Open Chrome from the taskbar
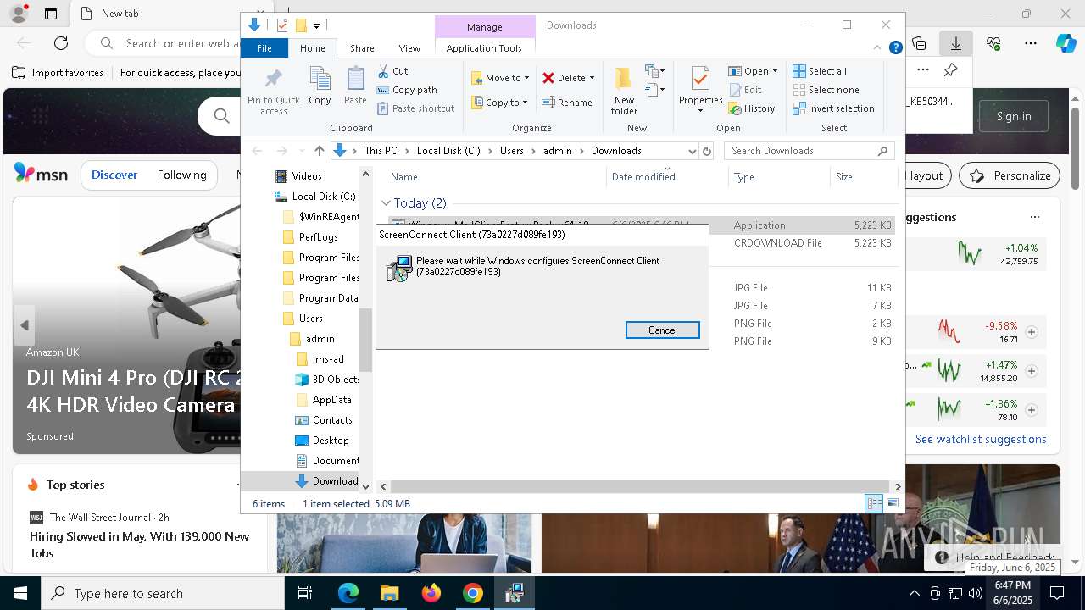 pyautogui.click(x=472, y=593)
